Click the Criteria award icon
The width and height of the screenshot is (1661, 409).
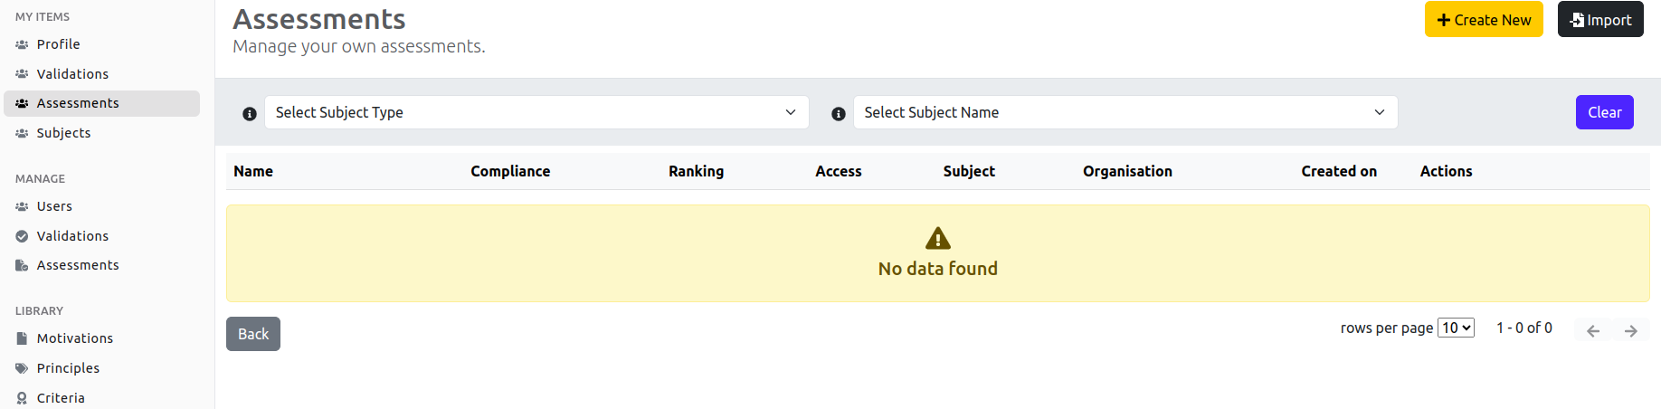coord(22,398)
